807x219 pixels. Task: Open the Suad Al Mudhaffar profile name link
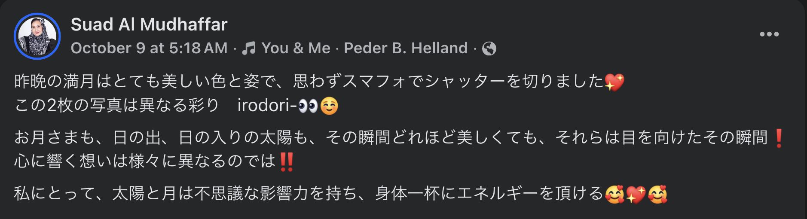149,24
